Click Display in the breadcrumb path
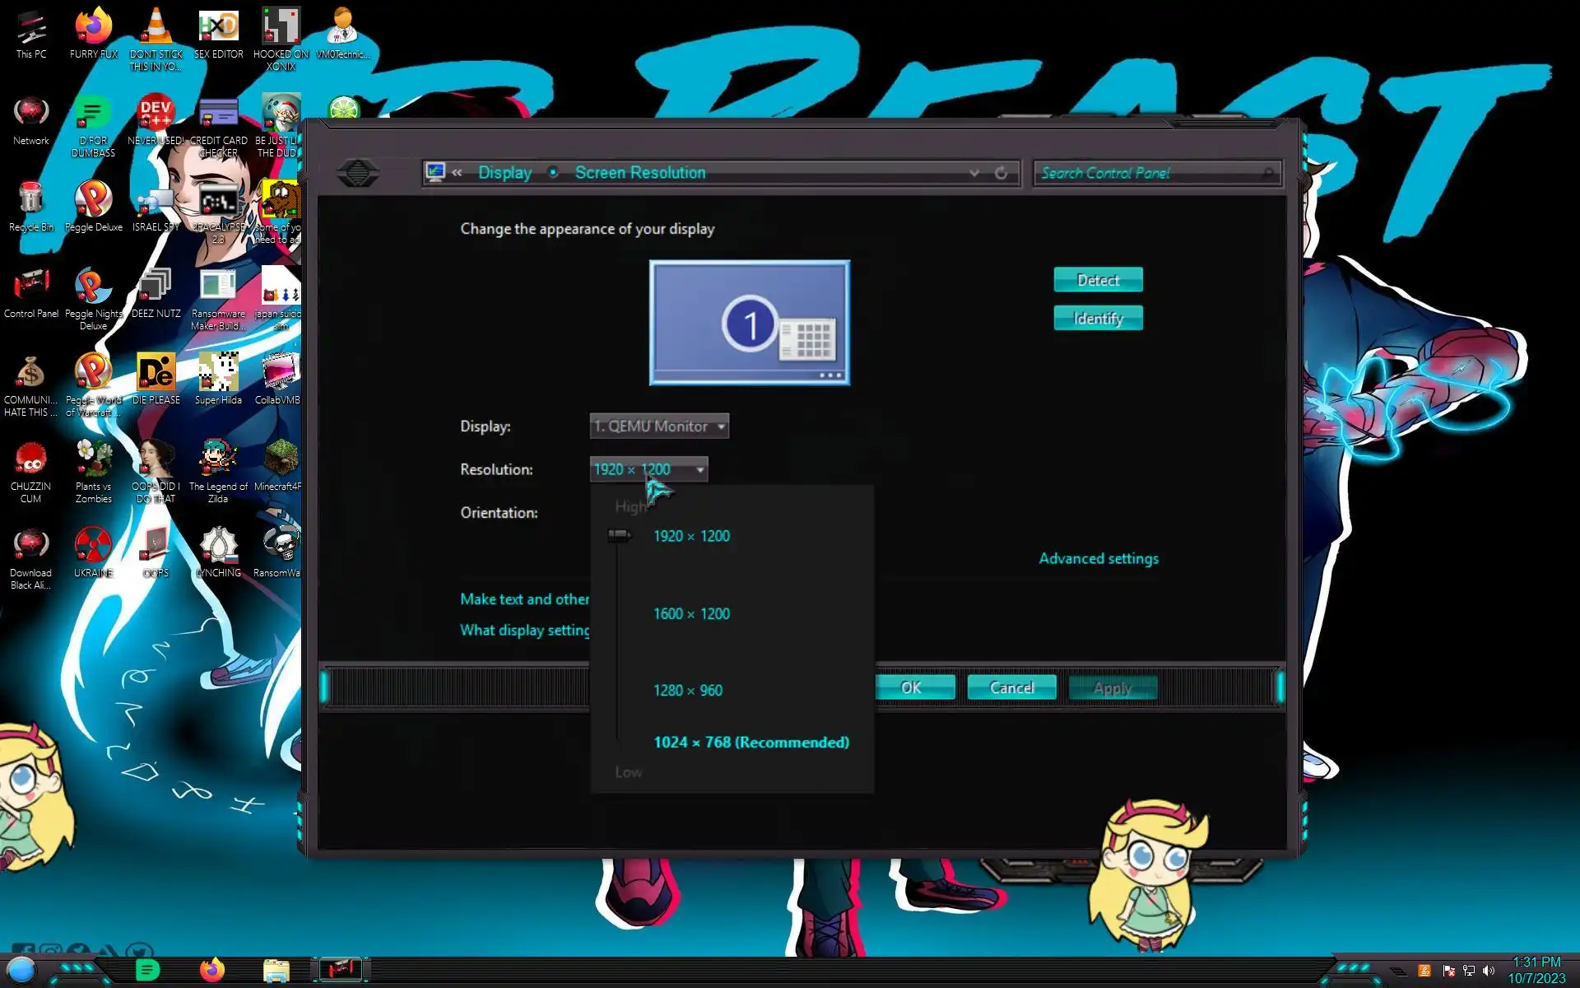The width and height of the screenshot is (1580, 988). click(x=504, y=173)
